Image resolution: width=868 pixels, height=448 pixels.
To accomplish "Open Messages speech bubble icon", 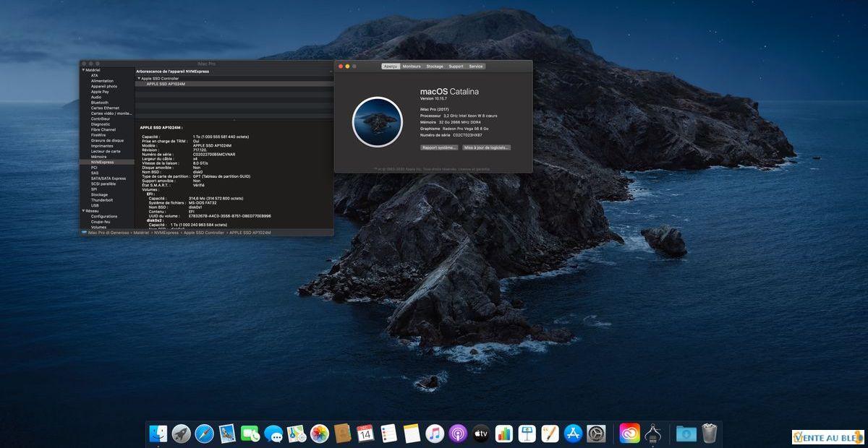I will (273, 434).
